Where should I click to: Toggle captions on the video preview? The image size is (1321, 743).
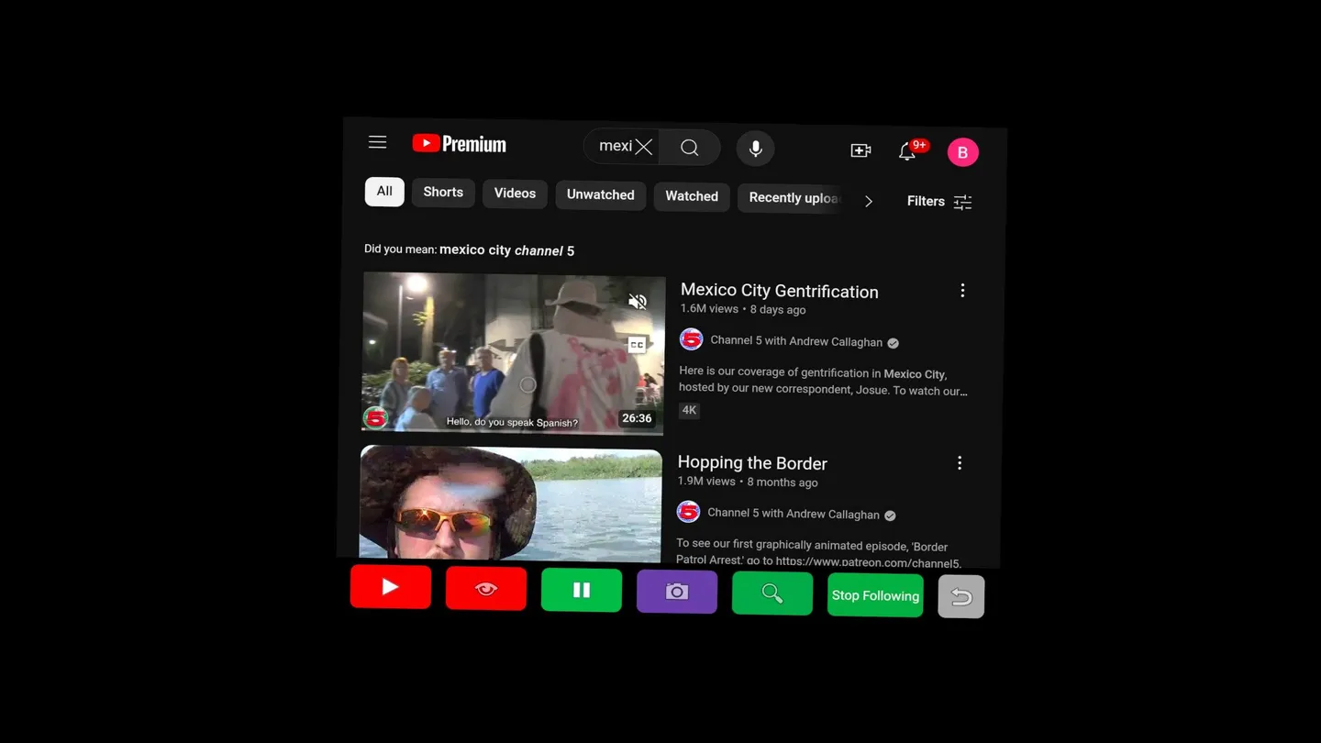click(637, 345)
